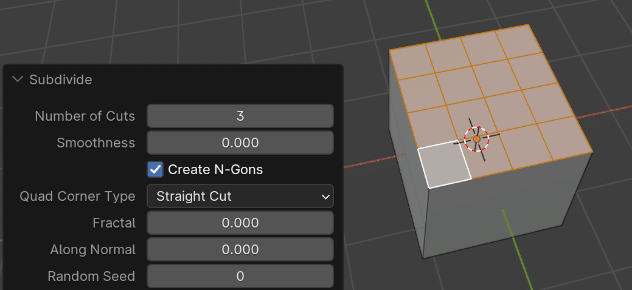Viewport: 632px width, 290px height.
Task: Collapse the Subdivide operator panel
Action: [18, 79]
